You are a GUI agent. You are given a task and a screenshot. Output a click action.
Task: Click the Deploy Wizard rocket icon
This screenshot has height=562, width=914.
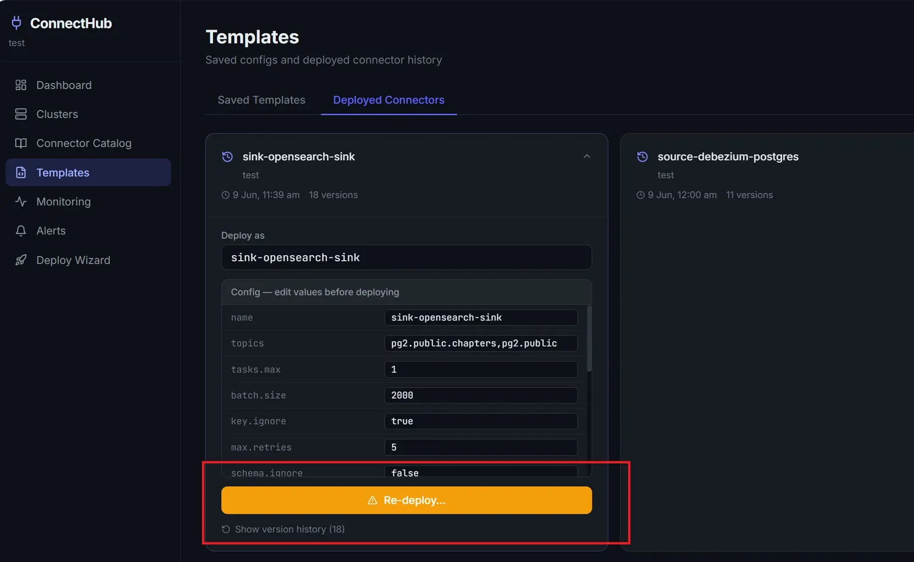(x=21, y=260)
